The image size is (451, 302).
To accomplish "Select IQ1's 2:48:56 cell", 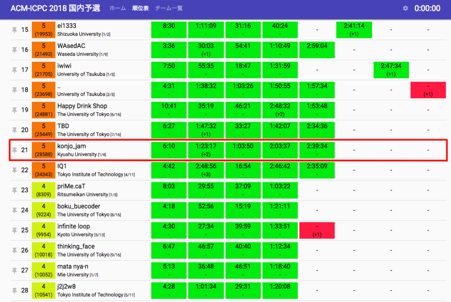I will [206, 170].
